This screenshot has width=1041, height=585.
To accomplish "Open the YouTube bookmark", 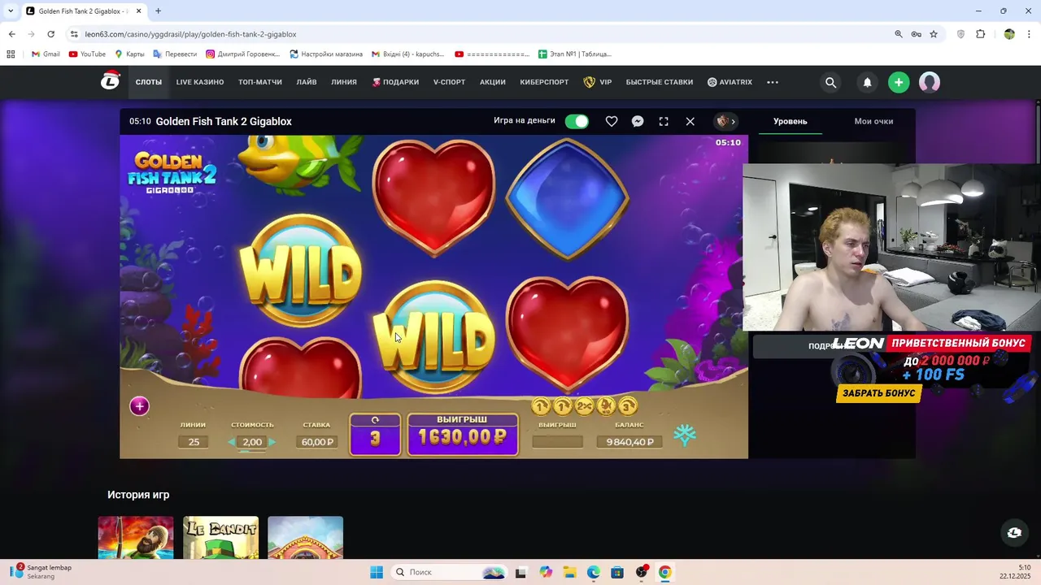I will tap(87, 54).
